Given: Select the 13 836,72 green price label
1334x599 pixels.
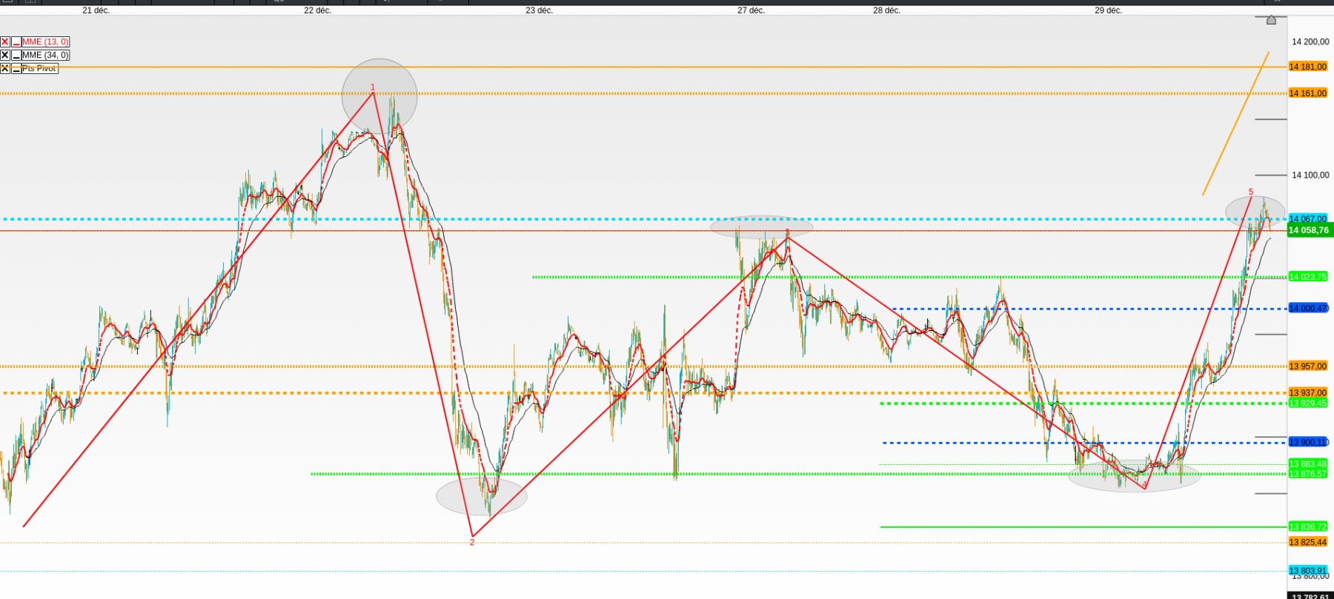Looking at the screenshot, I should click(1308, 527).
